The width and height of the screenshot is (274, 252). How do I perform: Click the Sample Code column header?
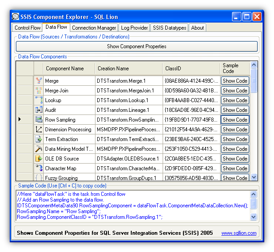[x=235, y=69]
